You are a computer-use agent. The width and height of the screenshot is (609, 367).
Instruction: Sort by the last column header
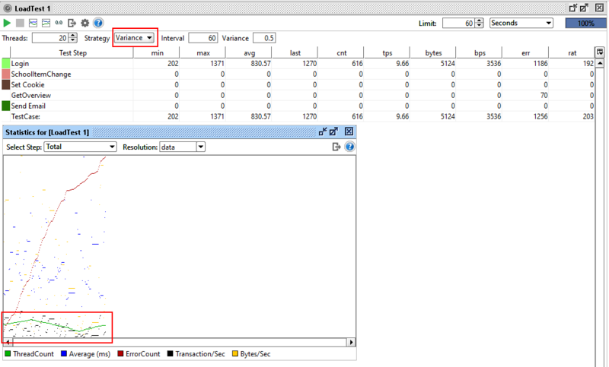[x=295, y=52]
